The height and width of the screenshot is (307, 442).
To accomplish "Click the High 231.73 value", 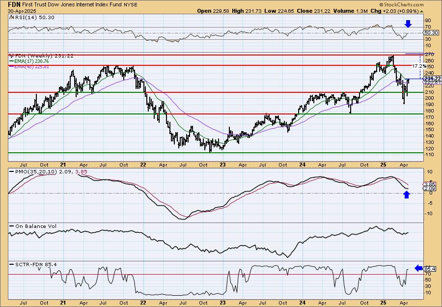I will click(247, 11).
